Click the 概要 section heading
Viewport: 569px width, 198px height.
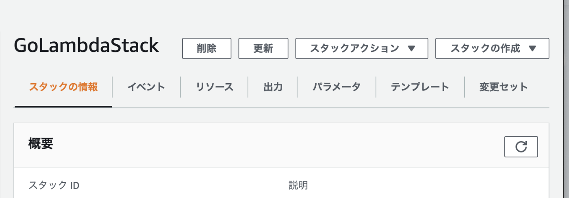coord(41,144)
